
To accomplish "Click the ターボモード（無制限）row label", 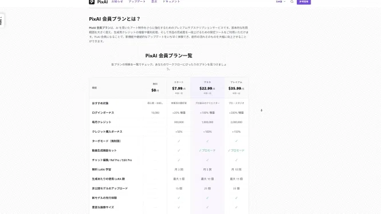I will (106, 141).
